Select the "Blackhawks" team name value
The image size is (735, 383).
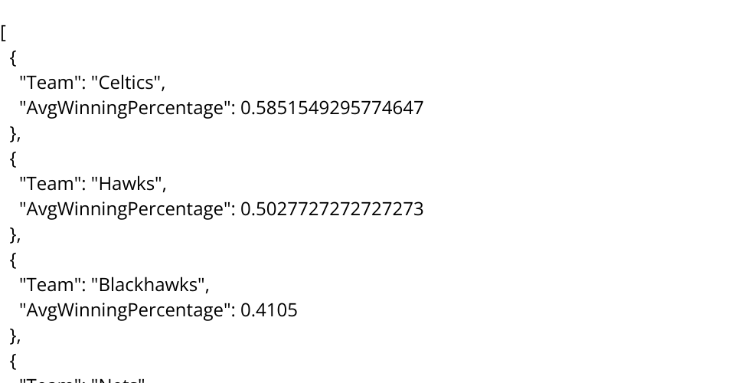pyautogui.click(x=149, y=285)
